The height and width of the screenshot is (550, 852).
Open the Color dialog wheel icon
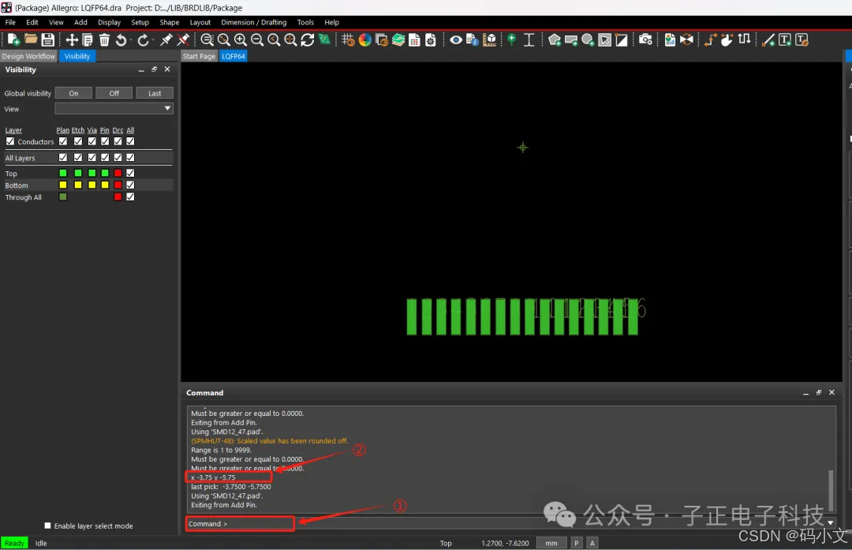[x=365, y=39]
